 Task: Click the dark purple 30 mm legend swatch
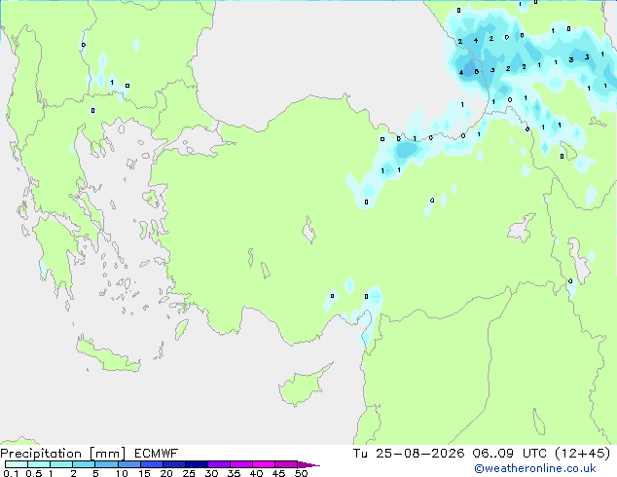click(219, 464)
